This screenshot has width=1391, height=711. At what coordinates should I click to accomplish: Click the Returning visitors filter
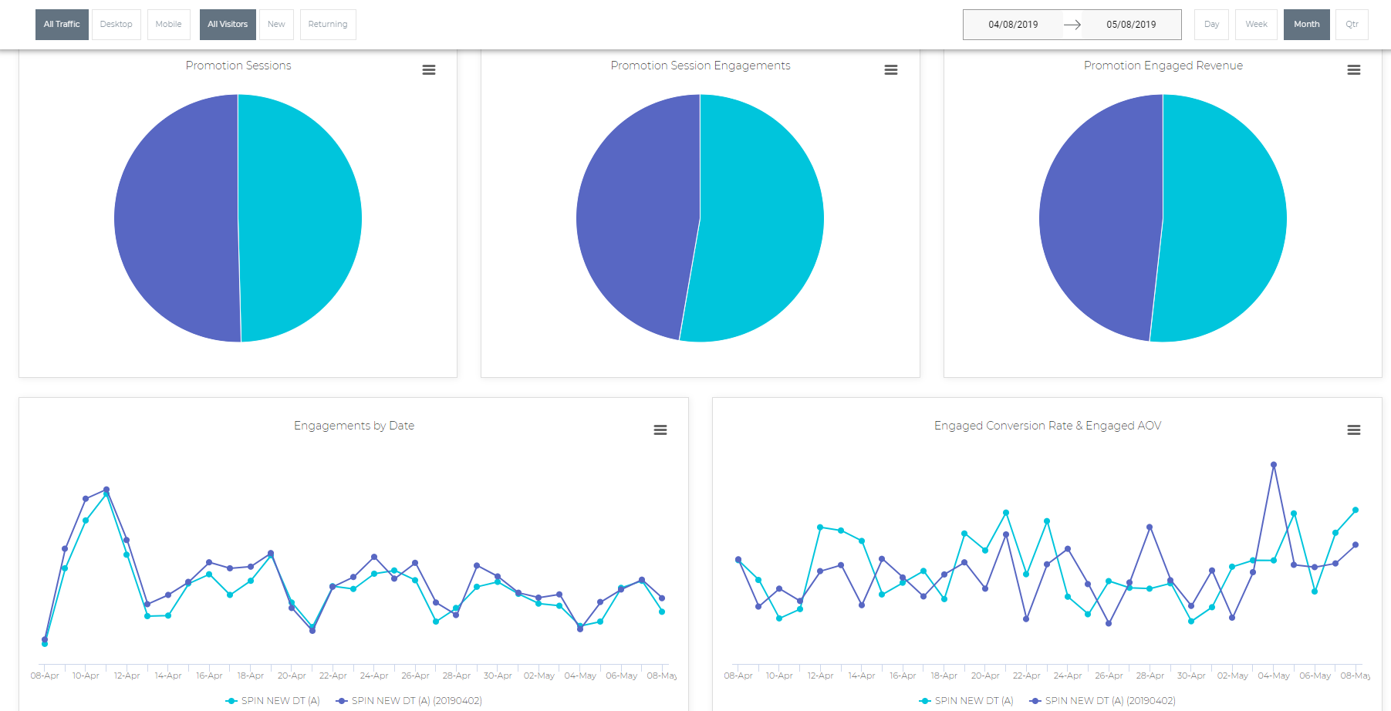[x=327, y=24]
